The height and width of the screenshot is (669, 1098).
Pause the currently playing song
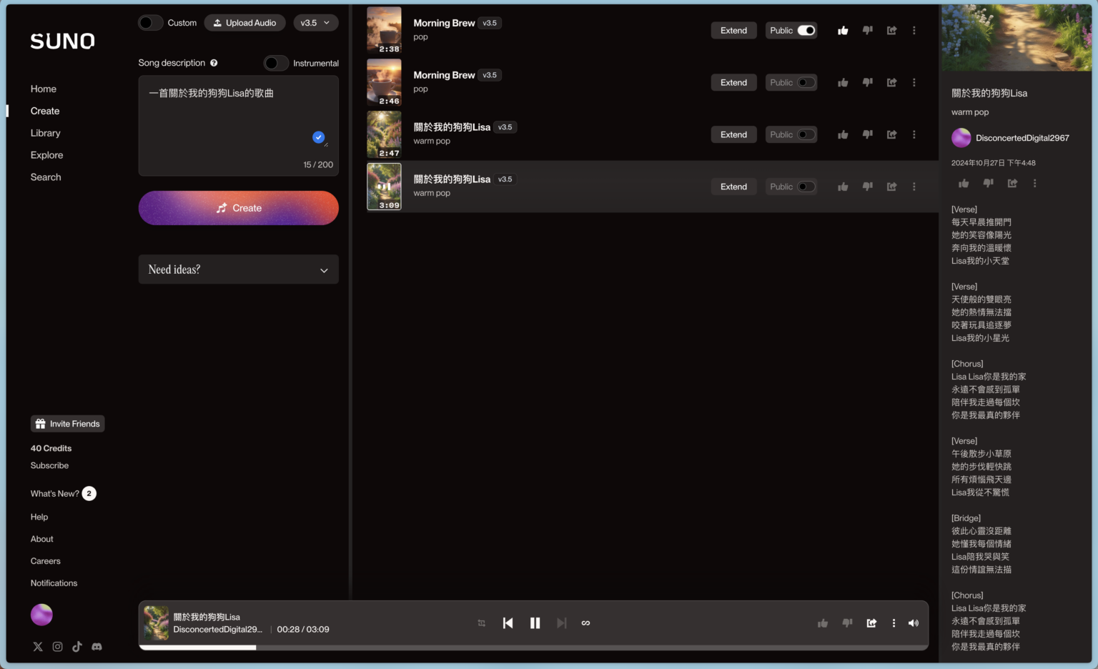point(535,623)
